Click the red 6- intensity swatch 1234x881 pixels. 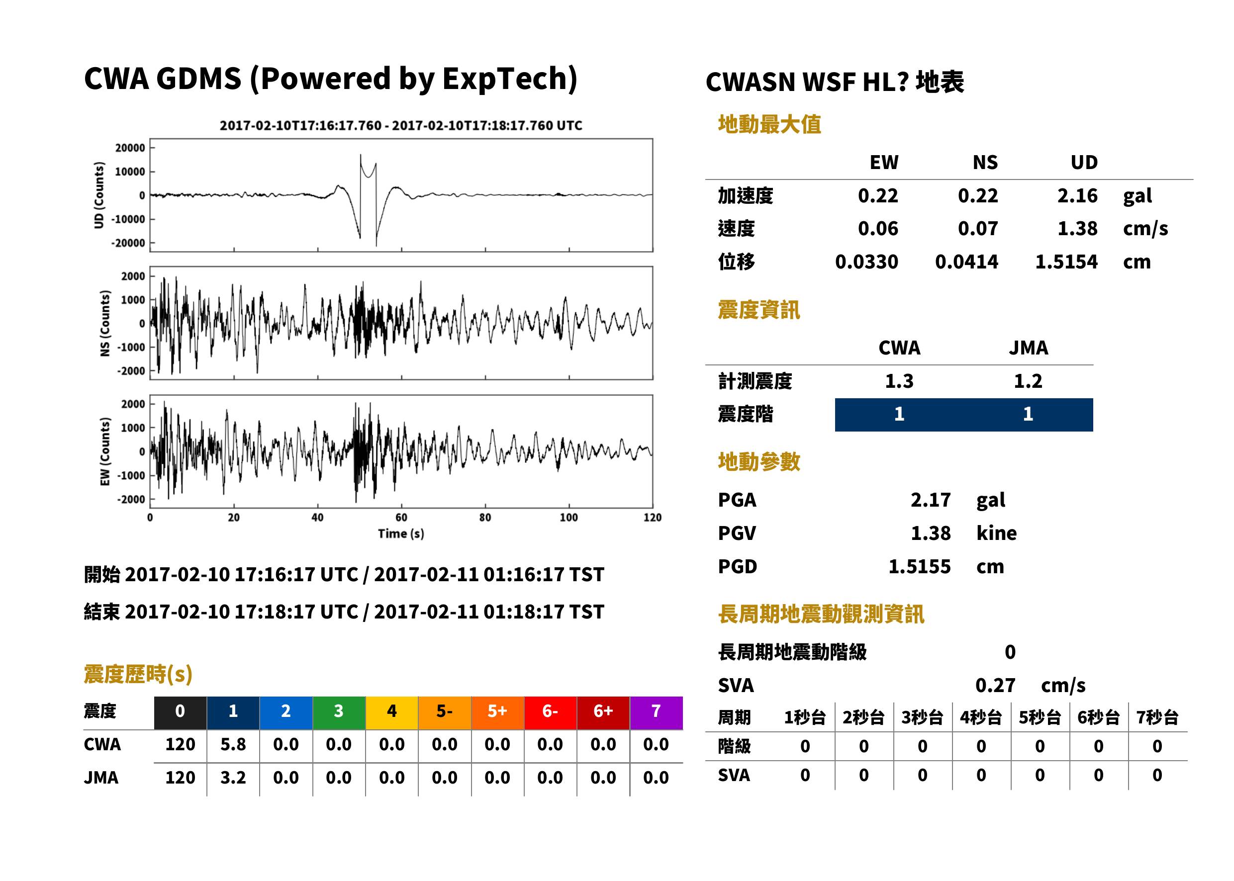pyautogui.click(x=550, y=713)
